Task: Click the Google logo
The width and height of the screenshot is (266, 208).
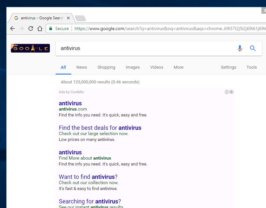Action: pos(30,48)
